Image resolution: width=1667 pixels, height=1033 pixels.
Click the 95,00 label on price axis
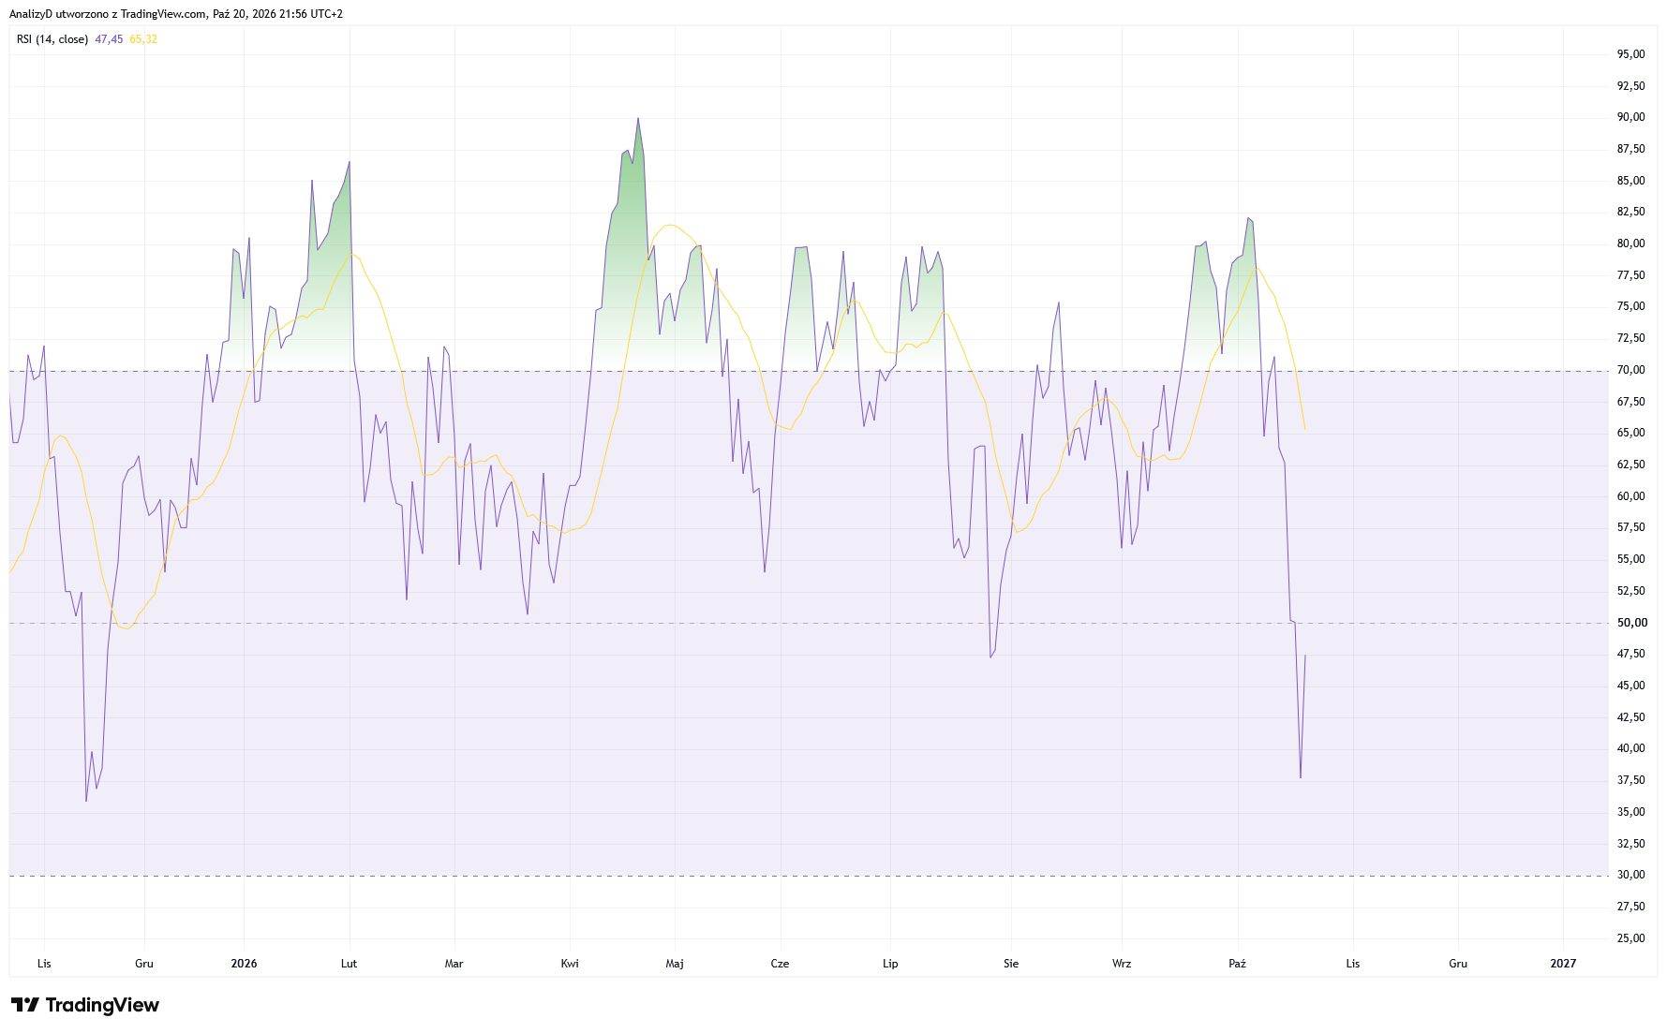tap(1631, 54)
